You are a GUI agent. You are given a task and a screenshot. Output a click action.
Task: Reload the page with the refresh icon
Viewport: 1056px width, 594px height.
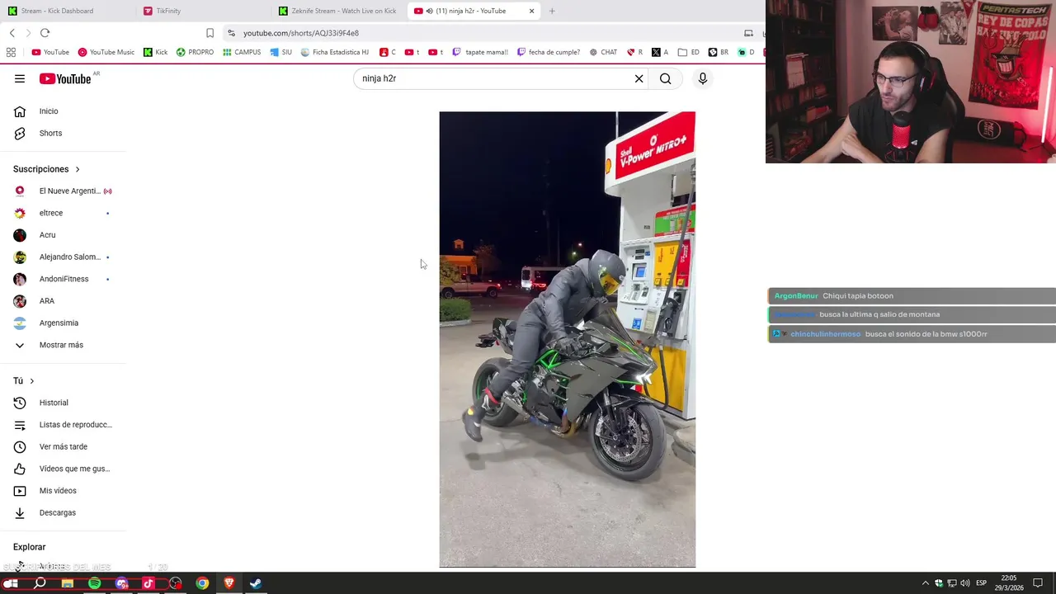[x=45, y=33]
